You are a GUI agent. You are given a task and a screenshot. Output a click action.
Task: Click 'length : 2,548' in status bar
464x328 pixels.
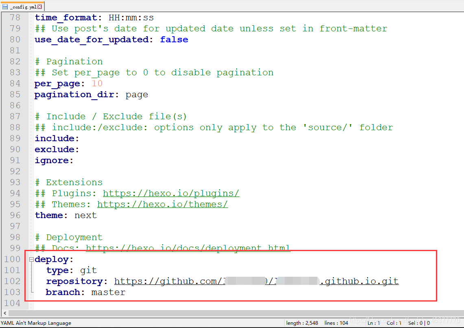(x=302, y=323)
